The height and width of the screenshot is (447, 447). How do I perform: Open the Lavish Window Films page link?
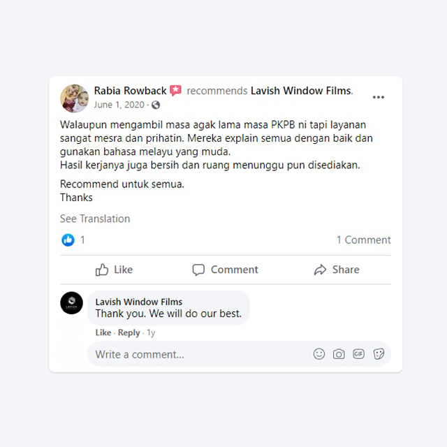301,91
